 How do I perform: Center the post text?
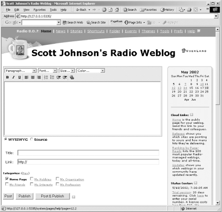click(x=32, y=77)
